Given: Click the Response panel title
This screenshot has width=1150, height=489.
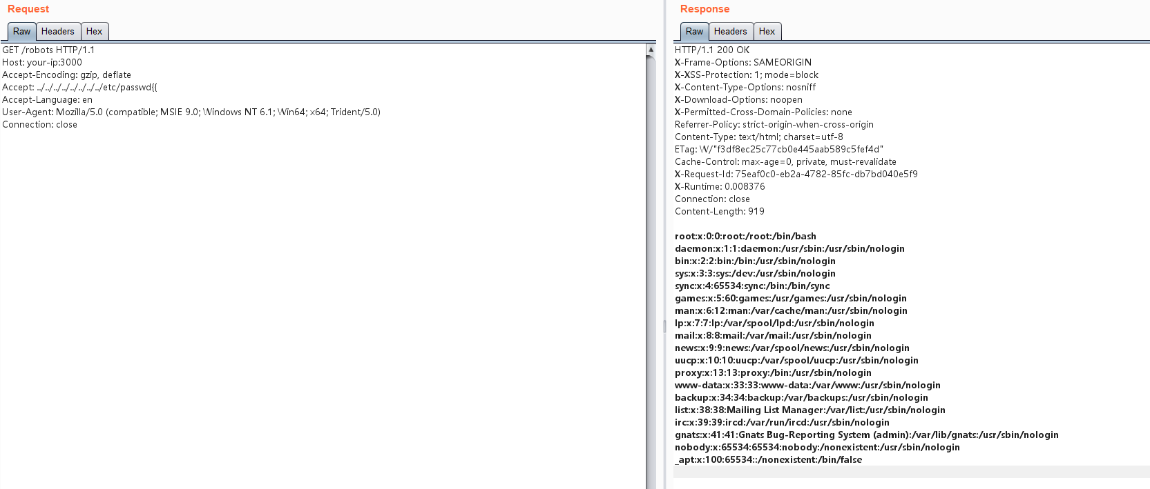Looking at the screenshot, I should 705,9.
